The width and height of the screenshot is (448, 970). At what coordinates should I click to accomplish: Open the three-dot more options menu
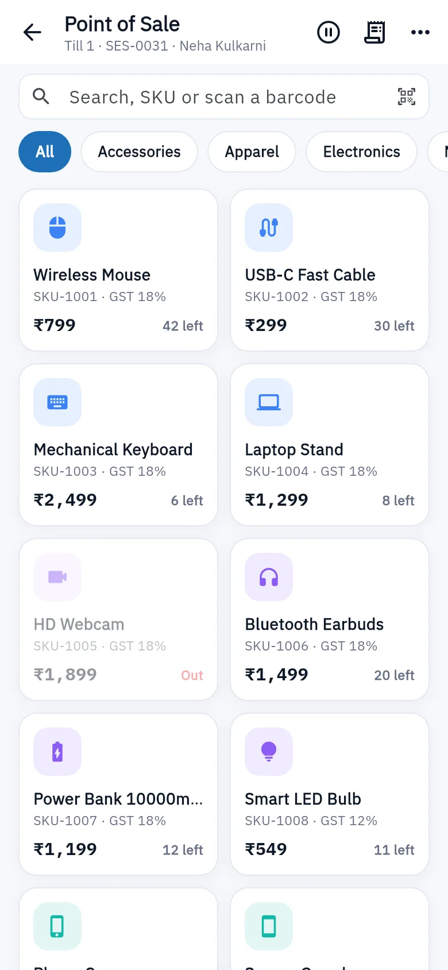click(x=420, y=32)
